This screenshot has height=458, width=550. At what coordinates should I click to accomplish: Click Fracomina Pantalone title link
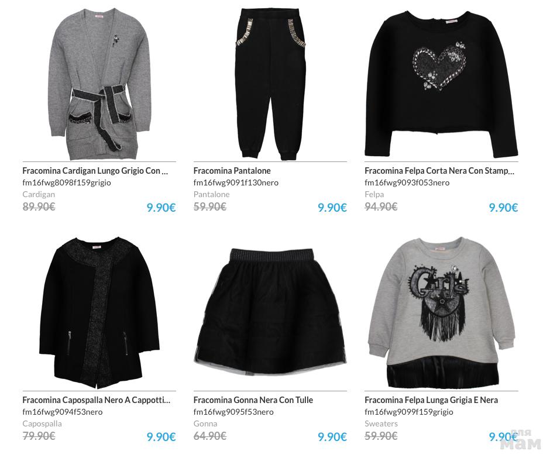[x=232, y=171]
